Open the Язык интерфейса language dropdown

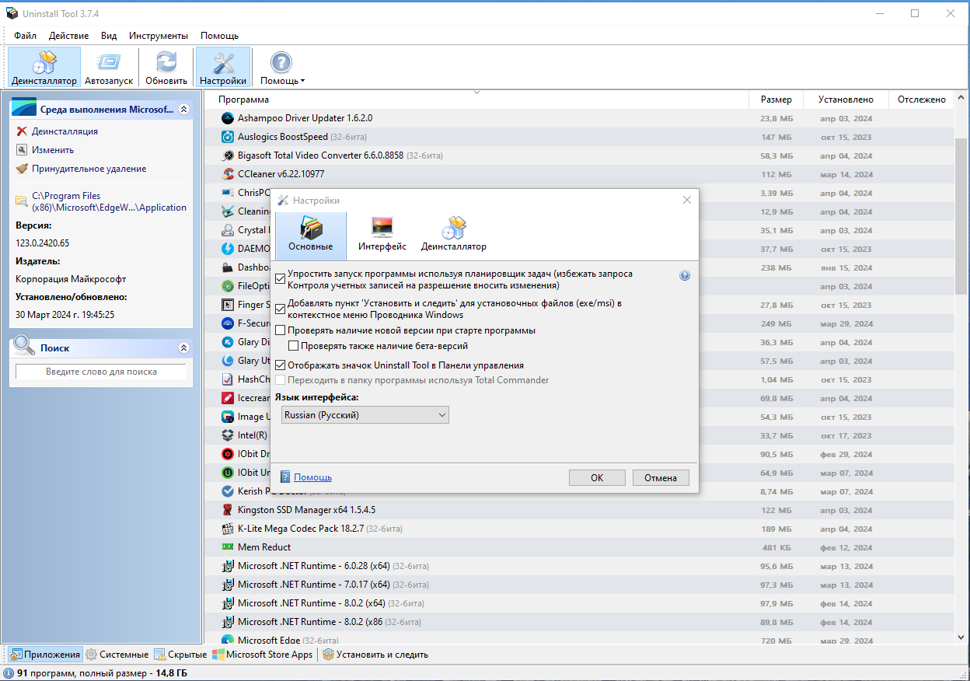pyautogui.click(x=364, y=415)
